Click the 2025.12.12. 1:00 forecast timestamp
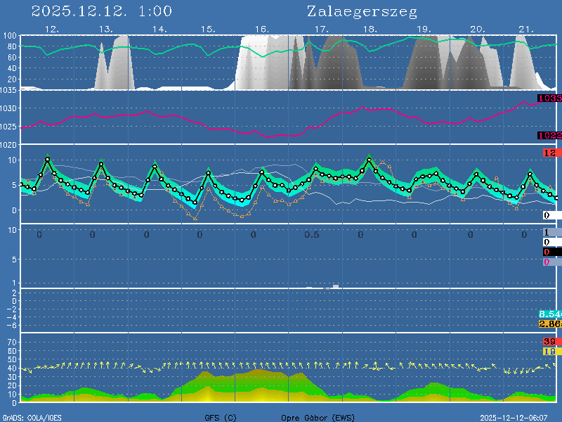The image size is (562, 422). [102, 12]
